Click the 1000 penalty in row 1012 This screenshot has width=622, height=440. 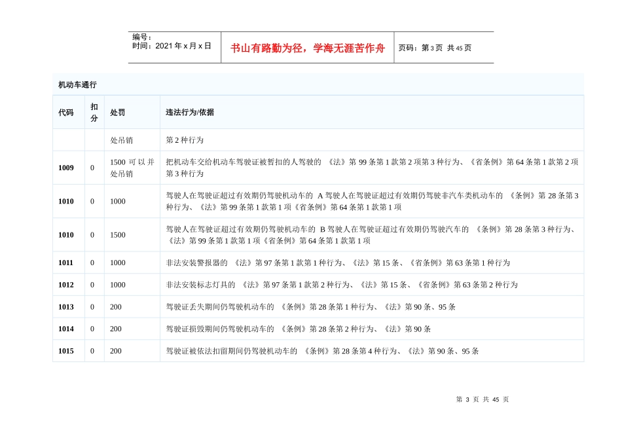click(118, 285)
